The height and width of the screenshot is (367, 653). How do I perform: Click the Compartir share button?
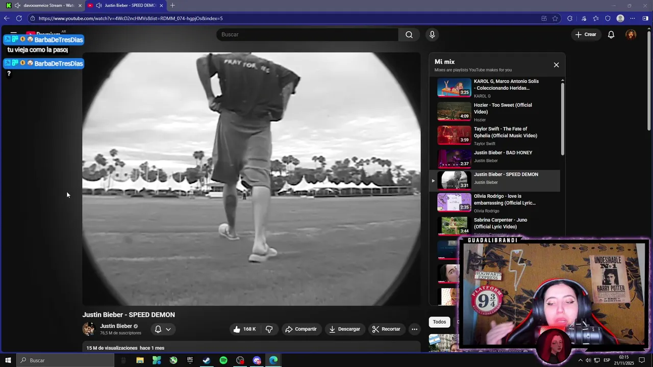point(301,329)
